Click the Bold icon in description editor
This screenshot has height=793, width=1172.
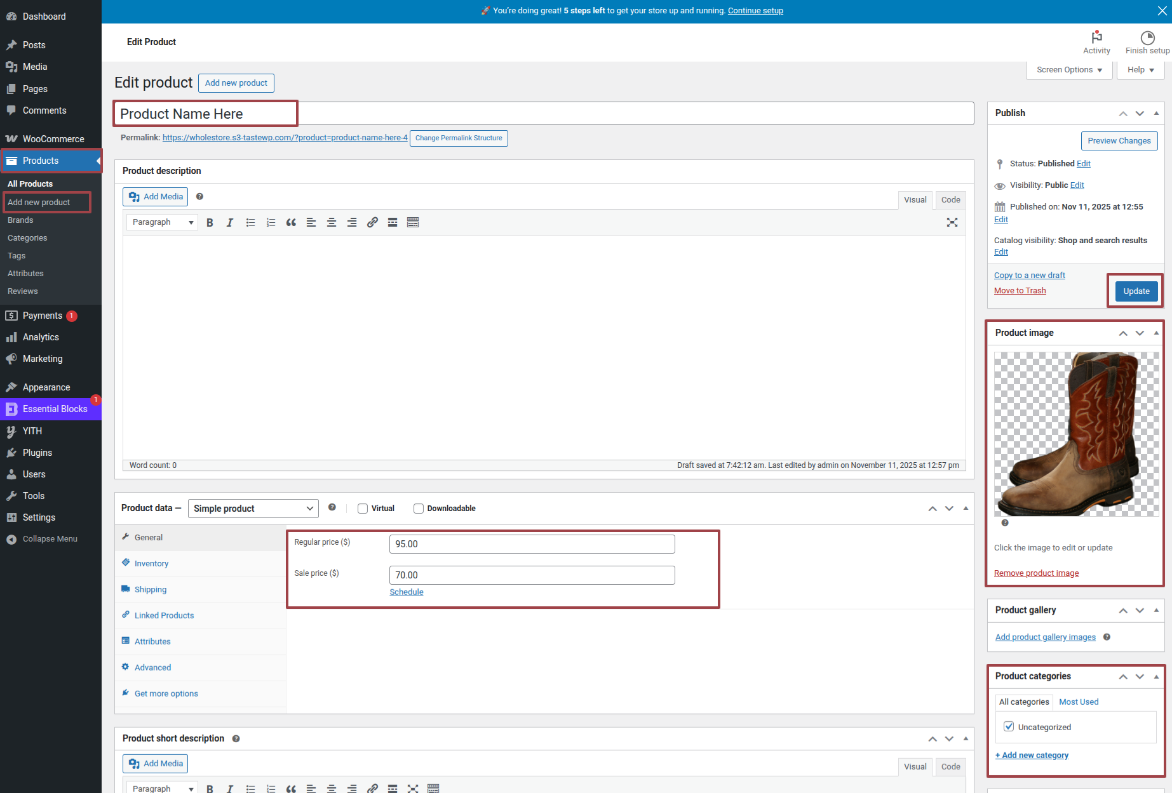(x=210, y=222)
